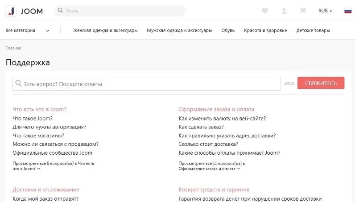Focus the Есть вопрос? Поищите ответы field
The image size is (355, 202).
(147, 84)
